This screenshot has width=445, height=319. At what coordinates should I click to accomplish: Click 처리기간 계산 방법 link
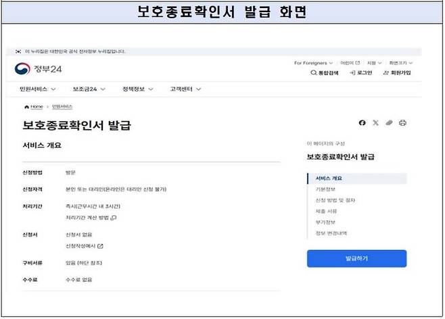91,218
